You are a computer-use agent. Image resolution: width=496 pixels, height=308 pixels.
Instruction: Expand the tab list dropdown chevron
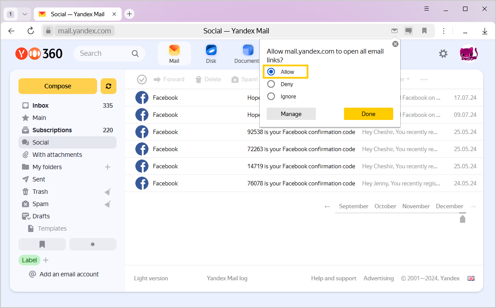25,14
